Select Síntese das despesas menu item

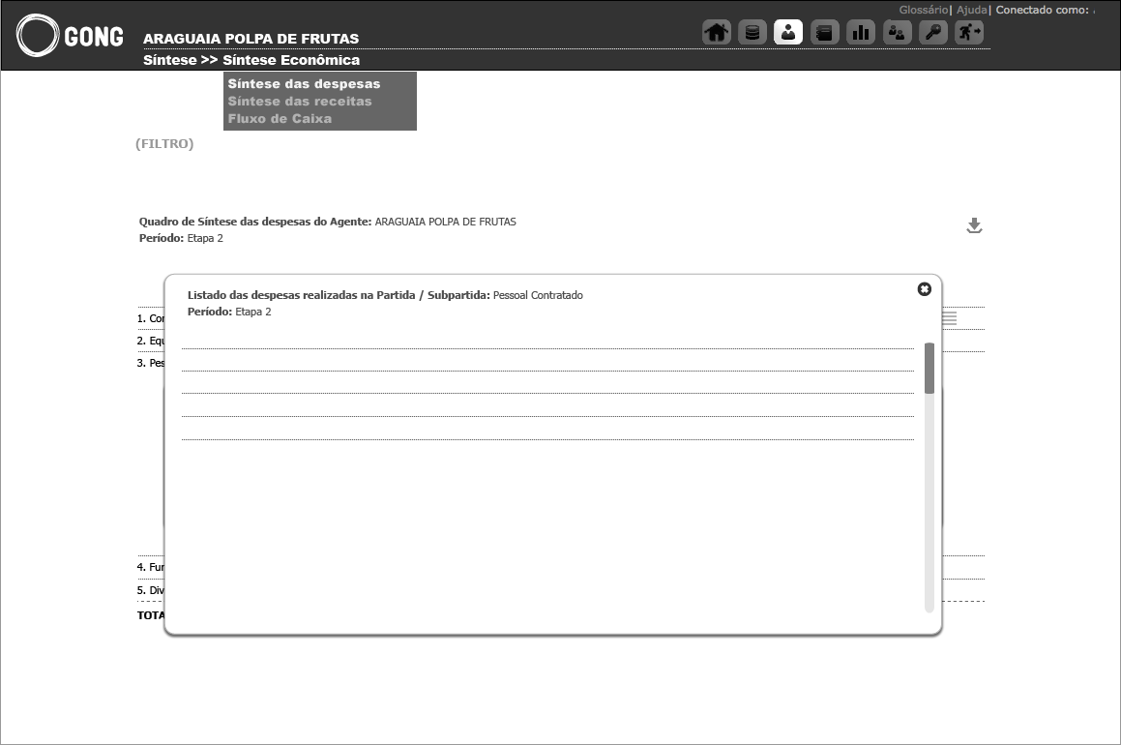[304, 84]
